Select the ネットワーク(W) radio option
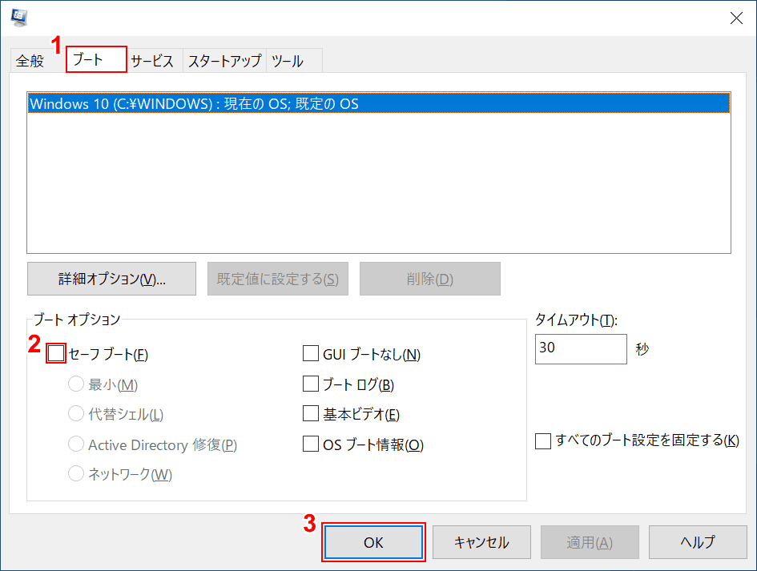This screenshot has height=571, width=757. [x=76, y=473]
